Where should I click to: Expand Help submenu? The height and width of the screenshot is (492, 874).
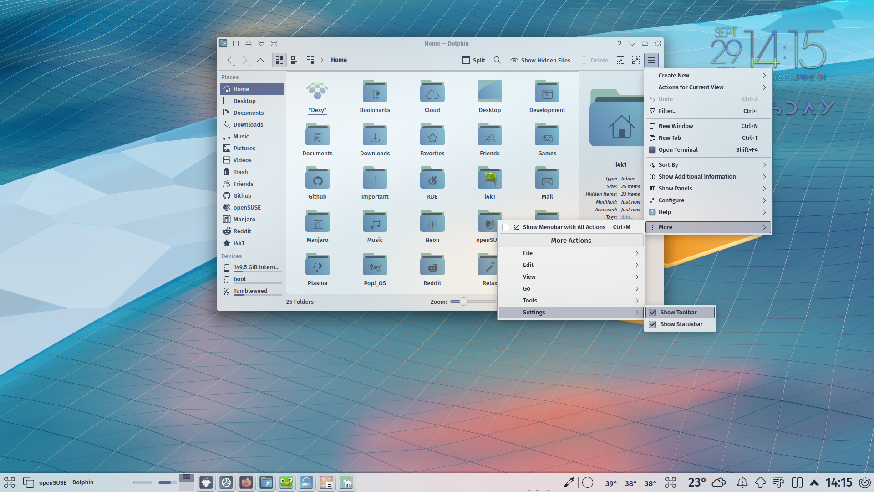(708, 212)
